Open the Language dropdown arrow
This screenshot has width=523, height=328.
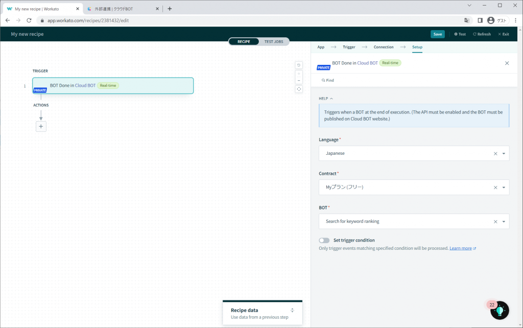[x=504, y=153]
